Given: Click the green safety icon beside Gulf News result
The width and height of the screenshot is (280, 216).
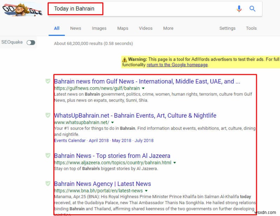Looking at the screenshot, I should pos(47,81).
